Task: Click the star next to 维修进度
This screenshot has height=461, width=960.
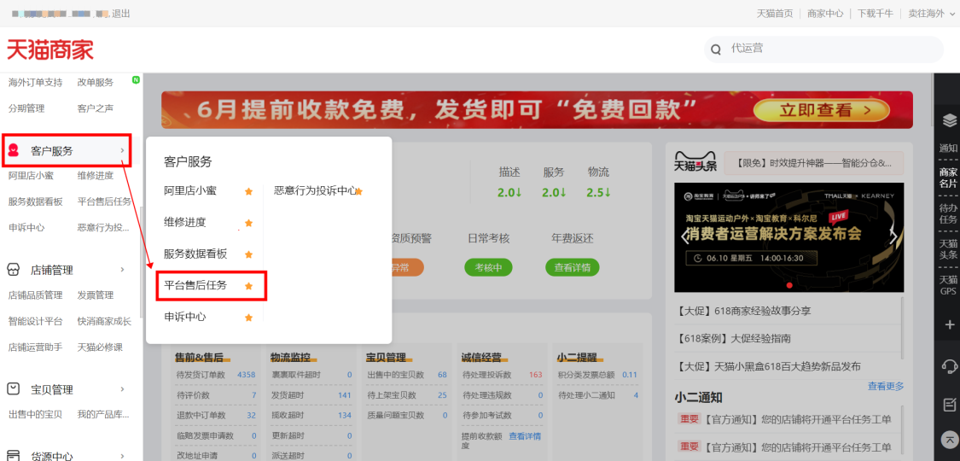Action: click(248, 223)
